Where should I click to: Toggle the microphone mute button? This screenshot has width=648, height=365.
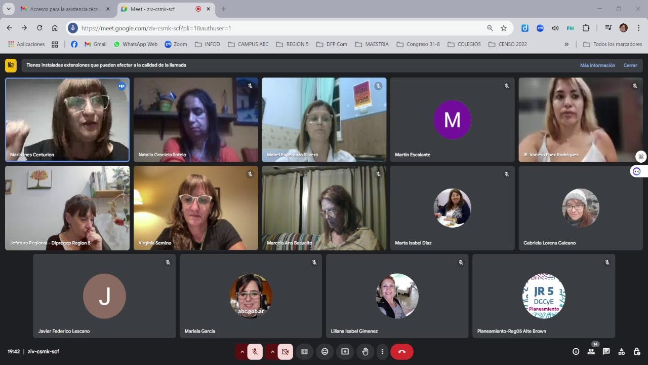tap(255, 351)
